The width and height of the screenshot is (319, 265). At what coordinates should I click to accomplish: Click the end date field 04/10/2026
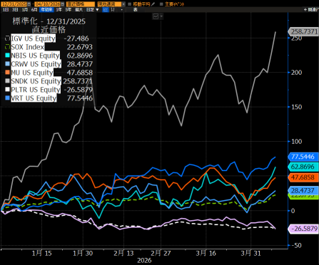[x=48, y=4]
